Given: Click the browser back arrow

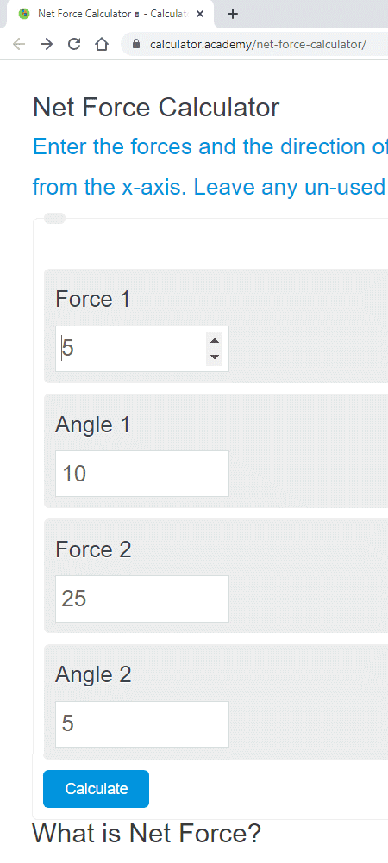Looking at the screenshot, I should tap(19, 44).
